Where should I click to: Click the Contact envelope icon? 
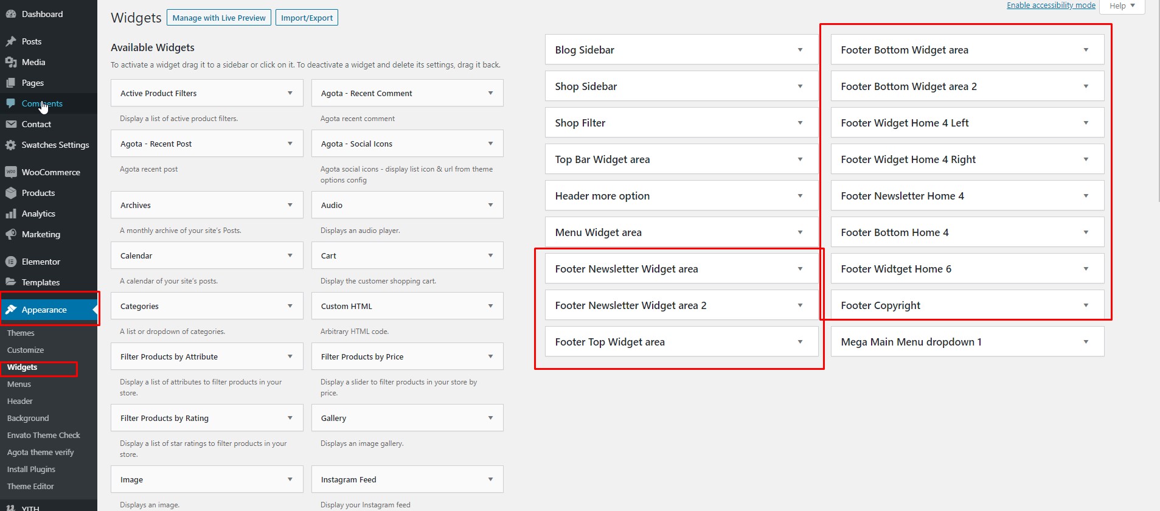pos(10,124)
